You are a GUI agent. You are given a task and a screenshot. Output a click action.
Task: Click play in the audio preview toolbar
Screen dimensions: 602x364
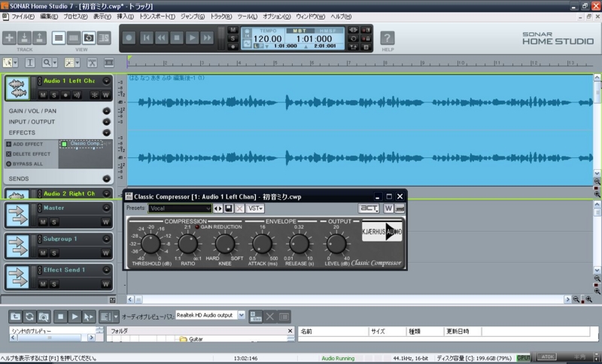click(74, 317)
